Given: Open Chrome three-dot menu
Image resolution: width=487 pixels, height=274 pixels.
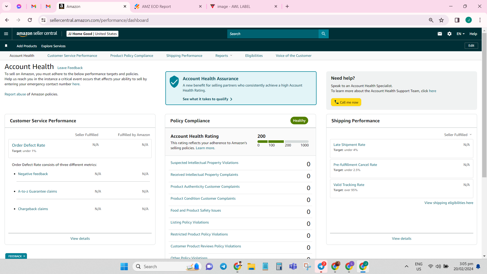Looking at the screenshot, I should (x=480, y=20).
